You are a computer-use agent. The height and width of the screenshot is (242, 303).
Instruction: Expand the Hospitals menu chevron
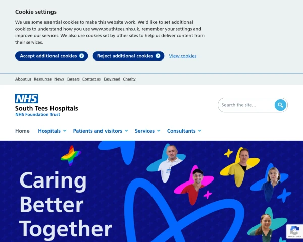[65, 131]
